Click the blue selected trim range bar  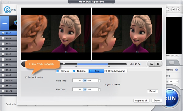point(93,64)
